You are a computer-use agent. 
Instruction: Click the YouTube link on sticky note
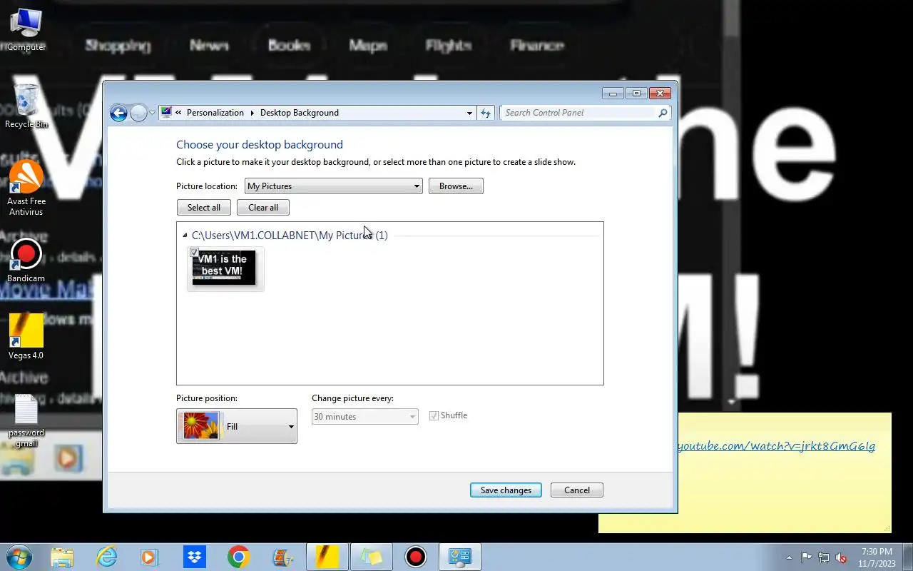775,446
